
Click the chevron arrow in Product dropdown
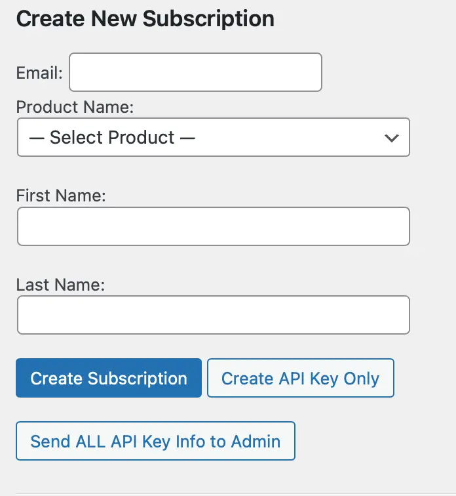pyautogui.click(x=391, y=138)
